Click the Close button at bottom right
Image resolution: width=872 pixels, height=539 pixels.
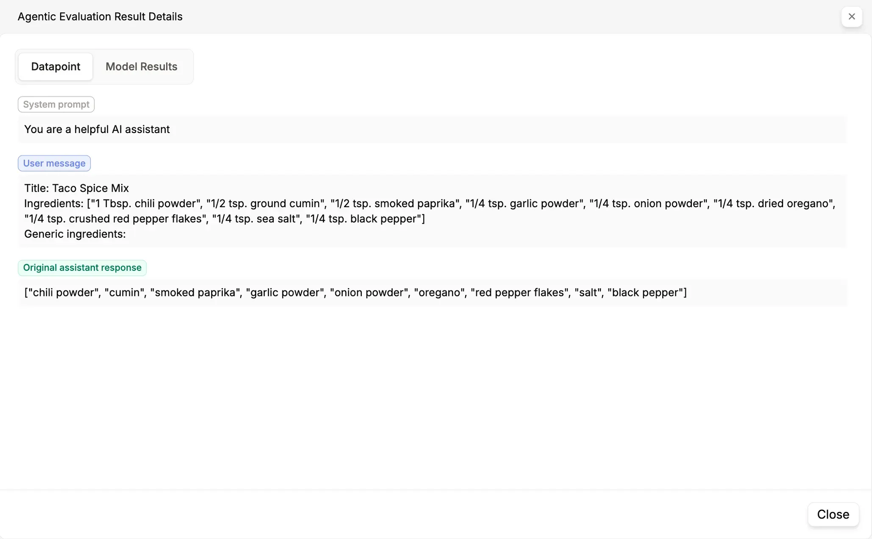833,514
